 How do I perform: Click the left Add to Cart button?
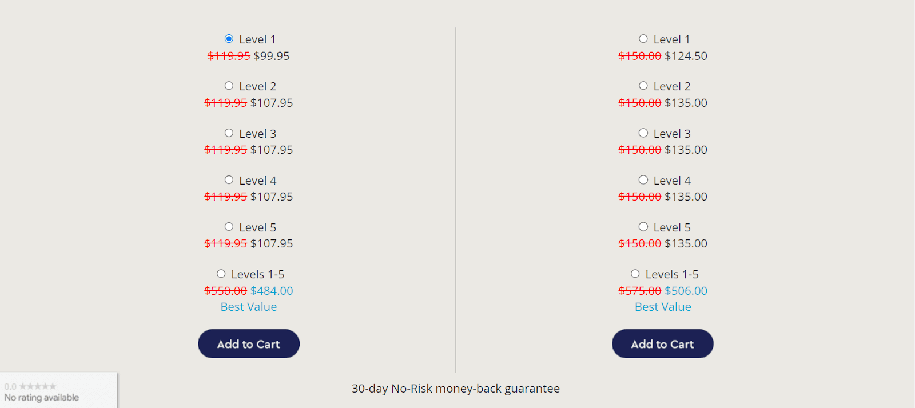[248, 343]
